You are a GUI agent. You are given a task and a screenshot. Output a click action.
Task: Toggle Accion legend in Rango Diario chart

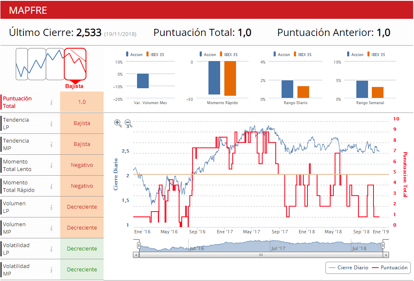click(282, 54)
